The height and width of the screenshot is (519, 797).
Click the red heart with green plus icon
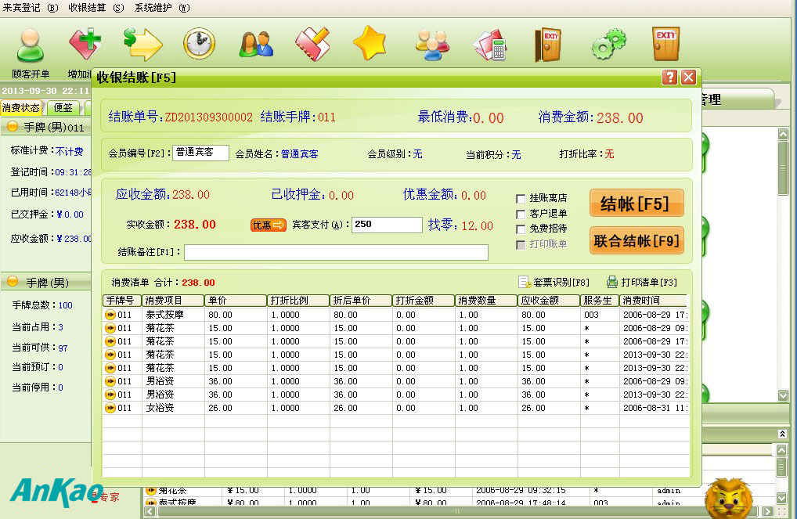[85, 44]
